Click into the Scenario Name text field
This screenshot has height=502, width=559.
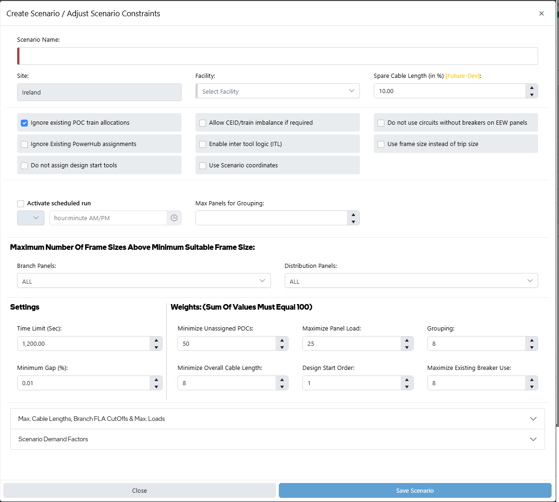278,56
